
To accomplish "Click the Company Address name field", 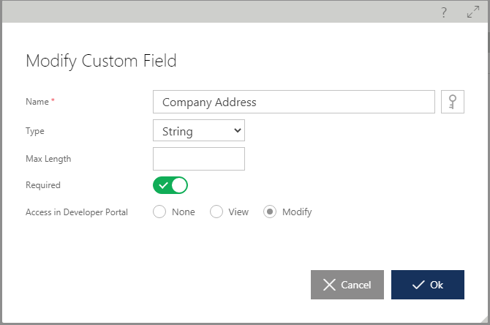I will [293, 102].
